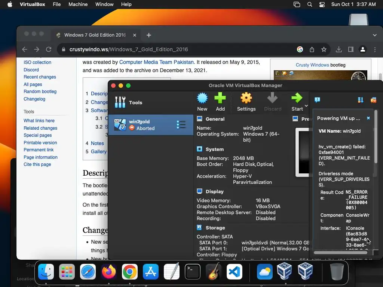Toggle Chrome side panel icon
Screen dimensions: 383x287
tap(351, 49)
